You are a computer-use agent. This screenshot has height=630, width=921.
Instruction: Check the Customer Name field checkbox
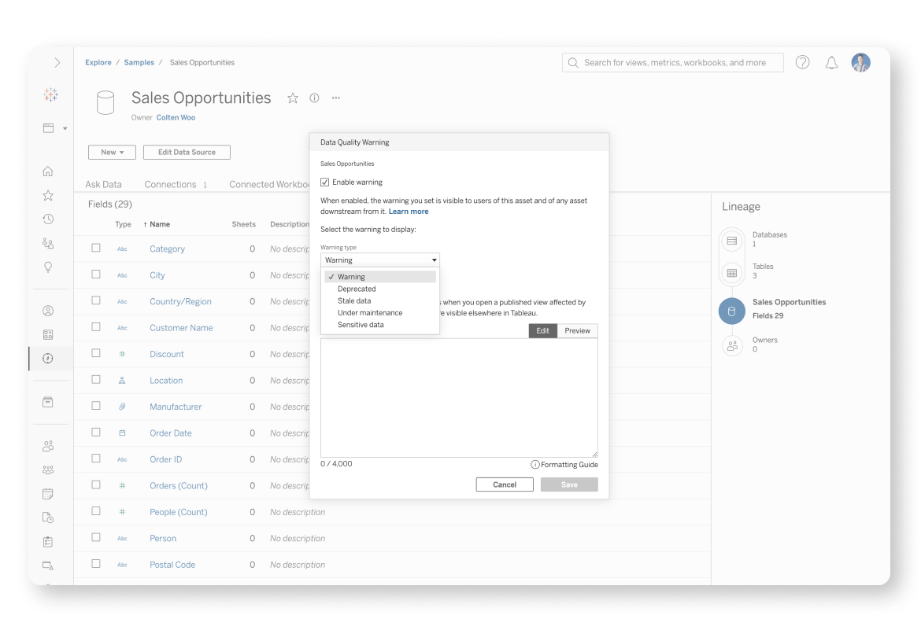(96, 327)
